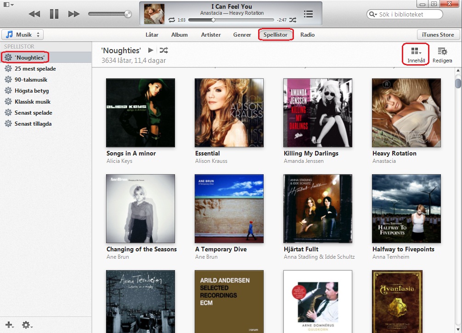Click Anna Stadling & Idde Schultz artist text

319,257
